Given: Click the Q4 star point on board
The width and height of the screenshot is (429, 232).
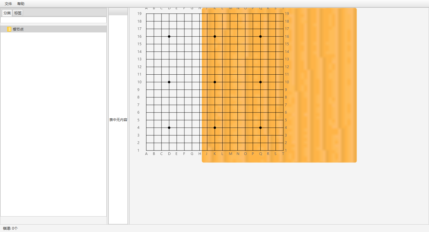Looking at the screenshot, I should [x=260, y=128].
